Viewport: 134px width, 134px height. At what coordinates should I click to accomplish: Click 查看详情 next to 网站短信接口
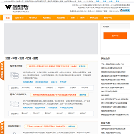pyautogui.click(x=71, y=127)
